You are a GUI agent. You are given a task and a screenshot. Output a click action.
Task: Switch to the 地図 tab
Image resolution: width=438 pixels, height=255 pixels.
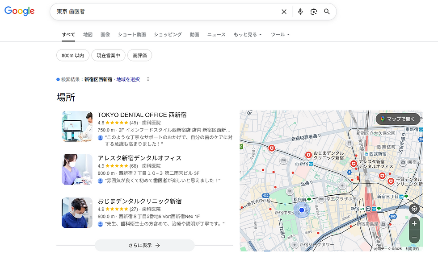pos(88,35)
